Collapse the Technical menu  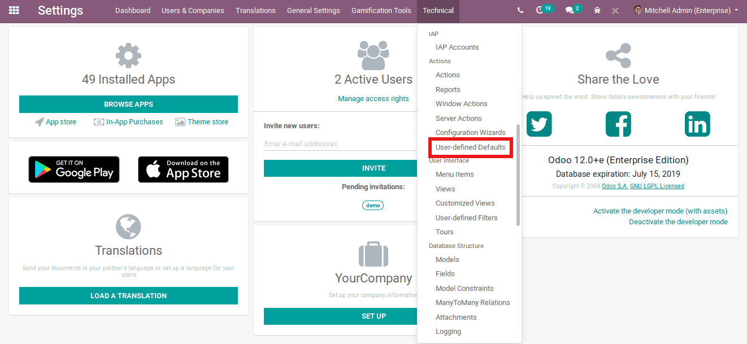[438, 10]
